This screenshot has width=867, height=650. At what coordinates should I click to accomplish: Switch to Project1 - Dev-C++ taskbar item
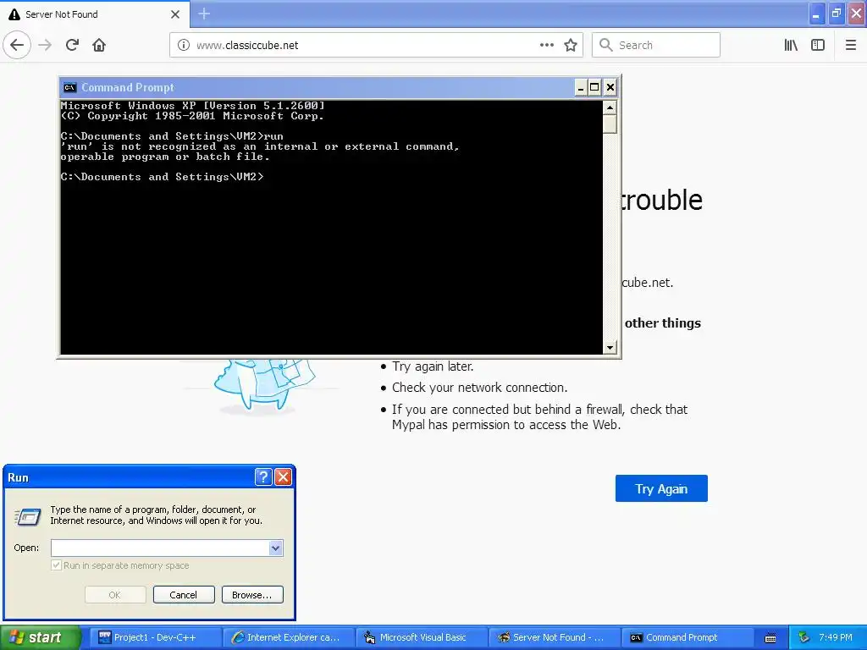click(156, 637)
